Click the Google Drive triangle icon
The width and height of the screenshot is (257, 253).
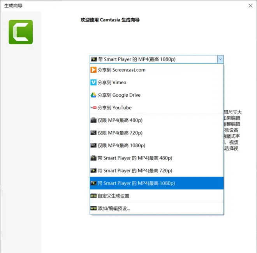93,95
